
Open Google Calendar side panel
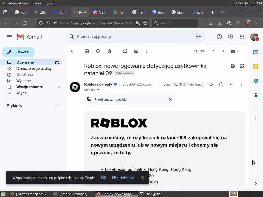click(x=256, y=52)
